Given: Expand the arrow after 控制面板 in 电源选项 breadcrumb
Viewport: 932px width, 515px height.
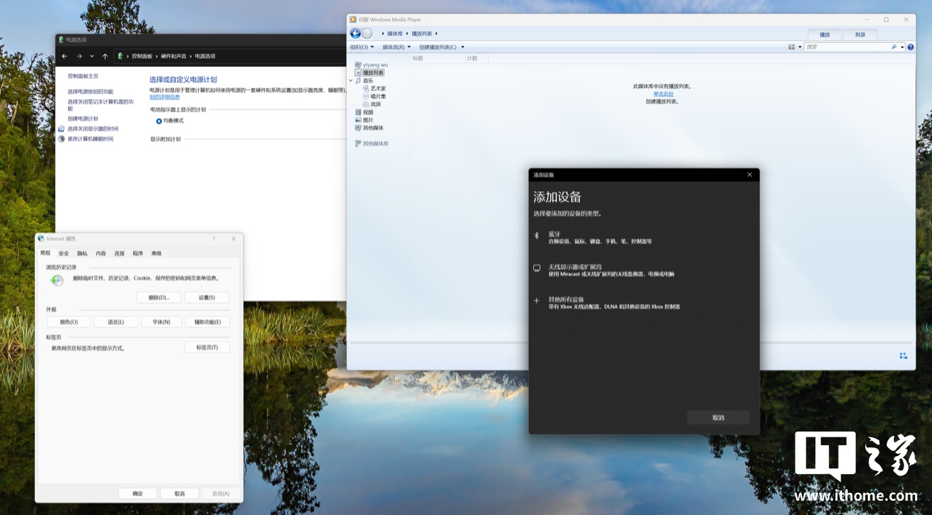Looking at the screenshot, I should 157,56.
